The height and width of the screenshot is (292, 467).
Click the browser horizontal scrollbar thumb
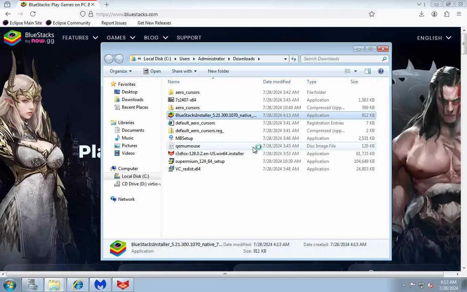click(x=225, y=274)
